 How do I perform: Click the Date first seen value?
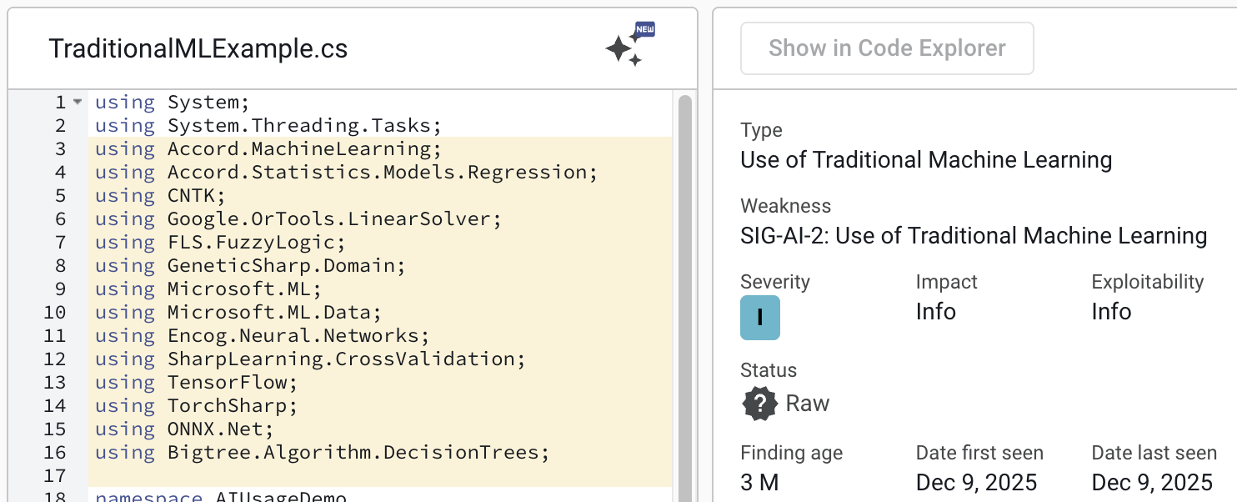pos(976,482)
